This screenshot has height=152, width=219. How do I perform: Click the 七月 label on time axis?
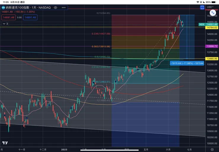click(x=189, y=150)
